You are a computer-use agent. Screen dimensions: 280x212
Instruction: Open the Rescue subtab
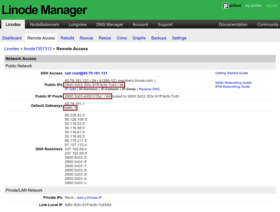point(87,38)
